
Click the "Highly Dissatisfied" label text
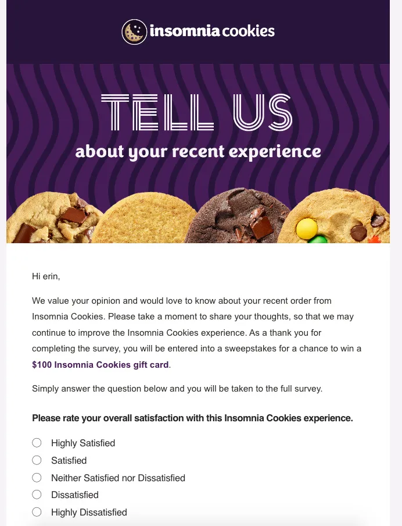pyautogui.click(x=89, y=513)
